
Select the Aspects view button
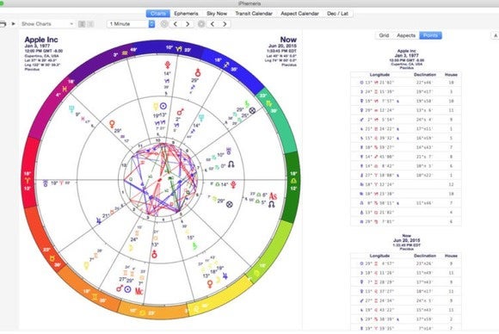pos(406,35)
